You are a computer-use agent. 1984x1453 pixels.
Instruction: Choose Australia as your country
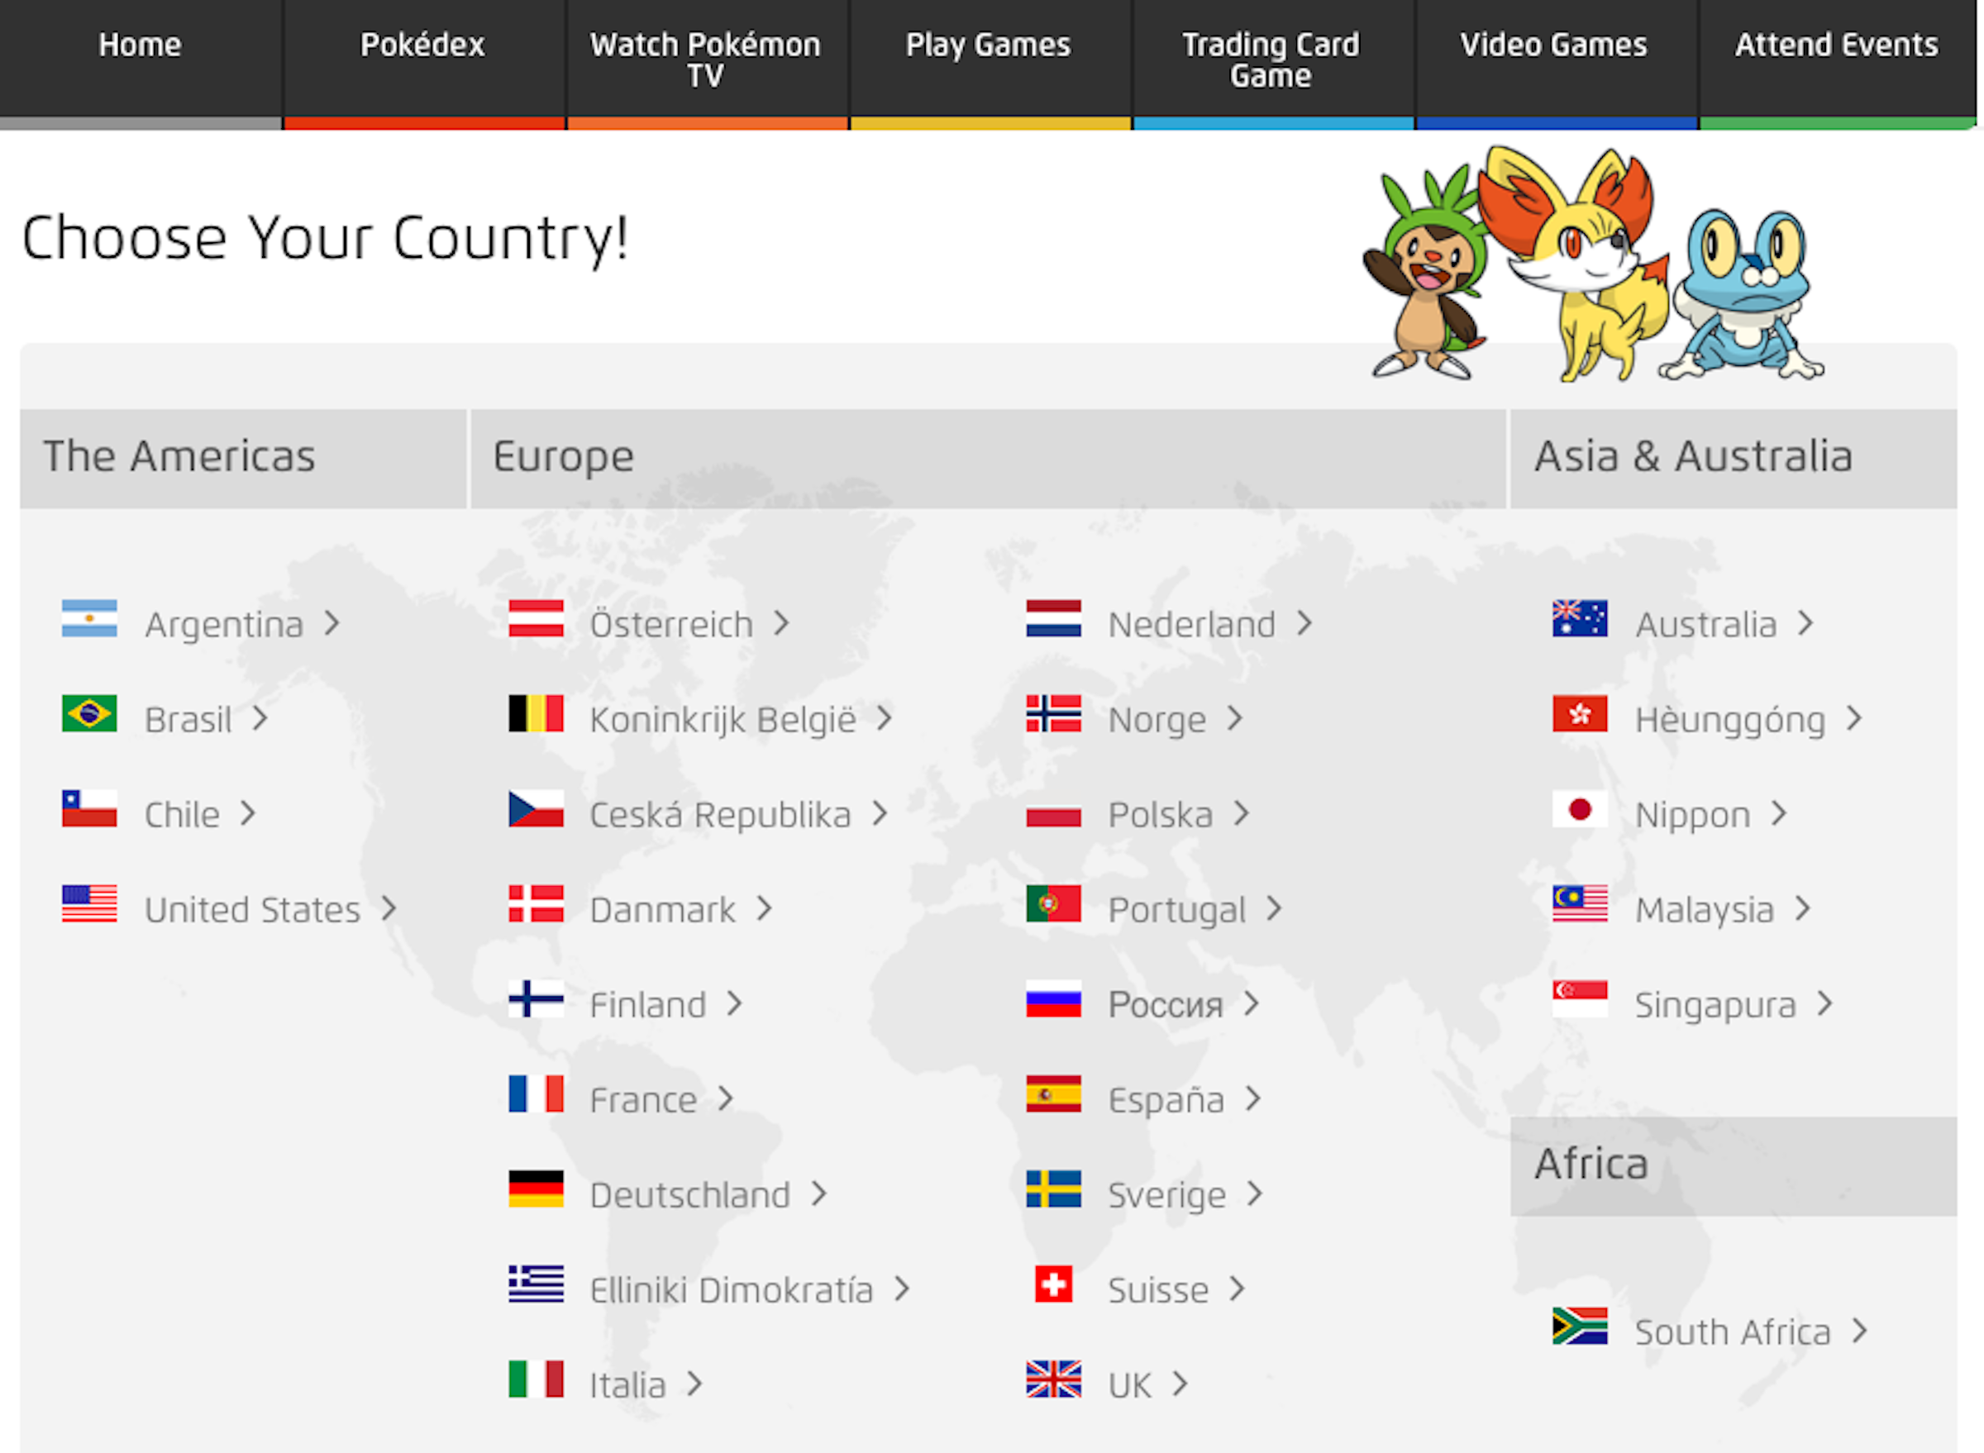[x=1706, y=625]
